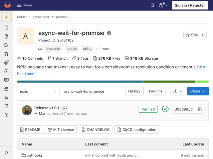213x159 pixels.
Task: Open the download source code dropdown
Action: pos(177,91)
